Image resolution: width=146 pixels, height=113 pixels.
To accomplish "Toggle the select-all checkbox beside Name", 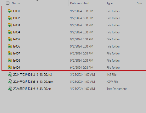I will tap(8, 3).
